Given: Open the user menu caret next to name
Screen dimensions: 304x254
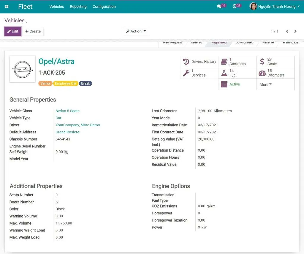Looking at the screenshot, I should 299,6.
